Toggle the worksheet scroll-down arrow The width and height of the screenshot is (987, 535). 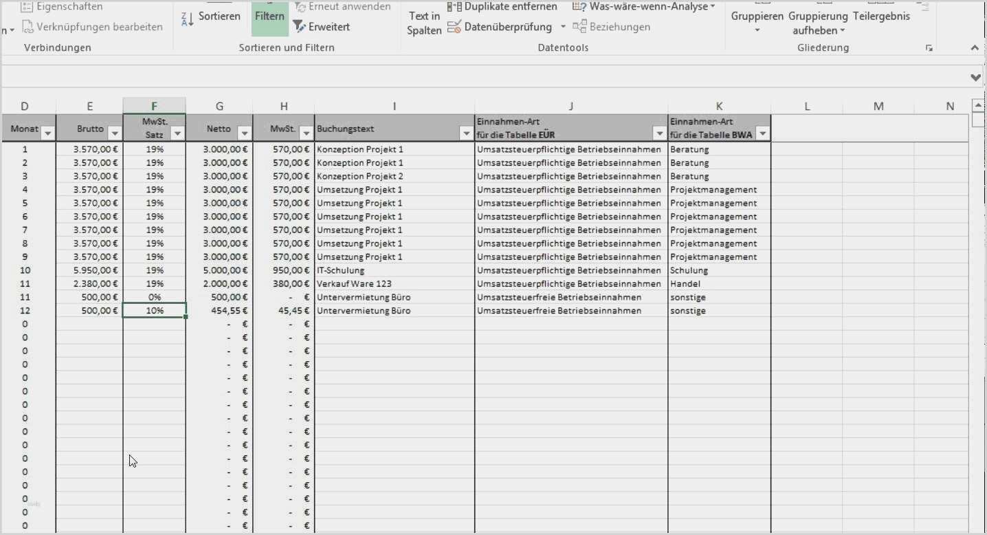(976, 78)
